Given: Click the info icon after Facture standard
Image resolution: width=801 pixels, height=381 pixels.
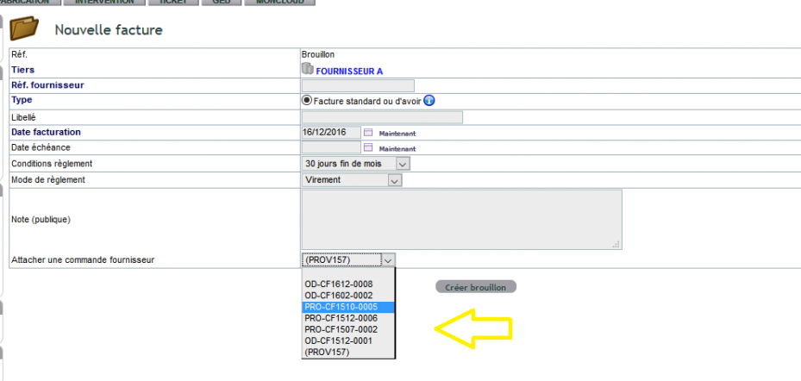Looking at the screenshot, I should [429, 101].
